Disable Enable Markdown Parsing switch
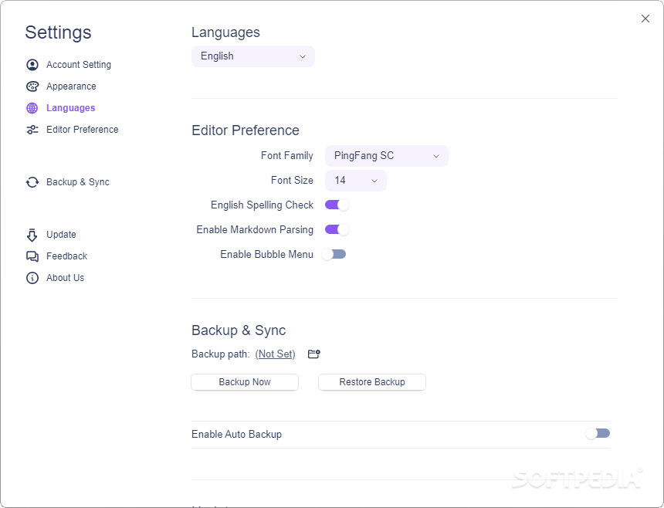Viewport: 664px width, 508px height. tap(337, 229)
